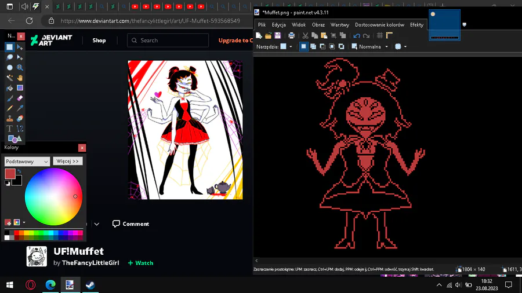522x293 pixels.
Task: Select the Recolor tool
Action: click(x=20, y=119)
